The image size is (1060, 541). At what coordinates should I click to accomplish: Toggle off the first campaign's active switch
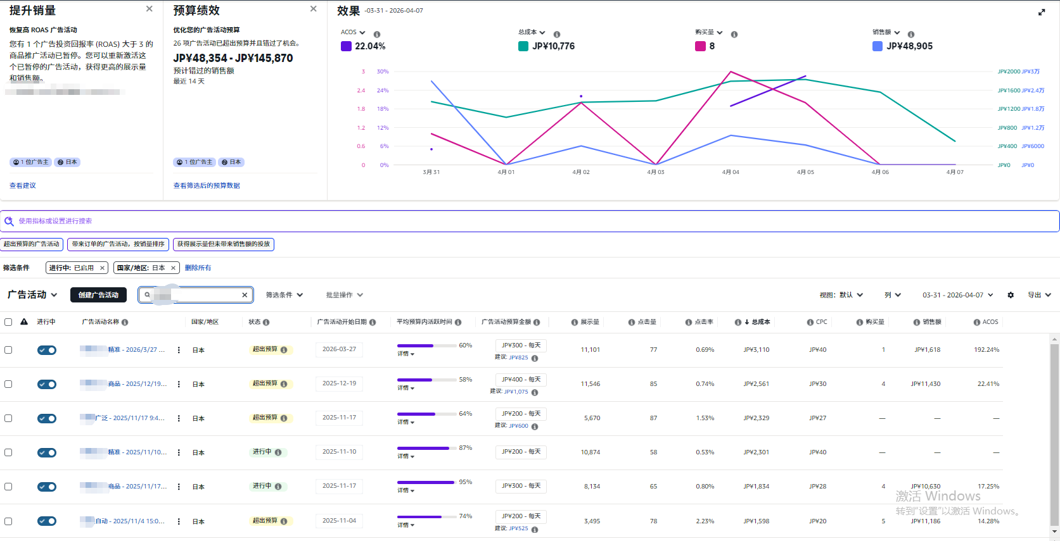click(x=47, y=350)
